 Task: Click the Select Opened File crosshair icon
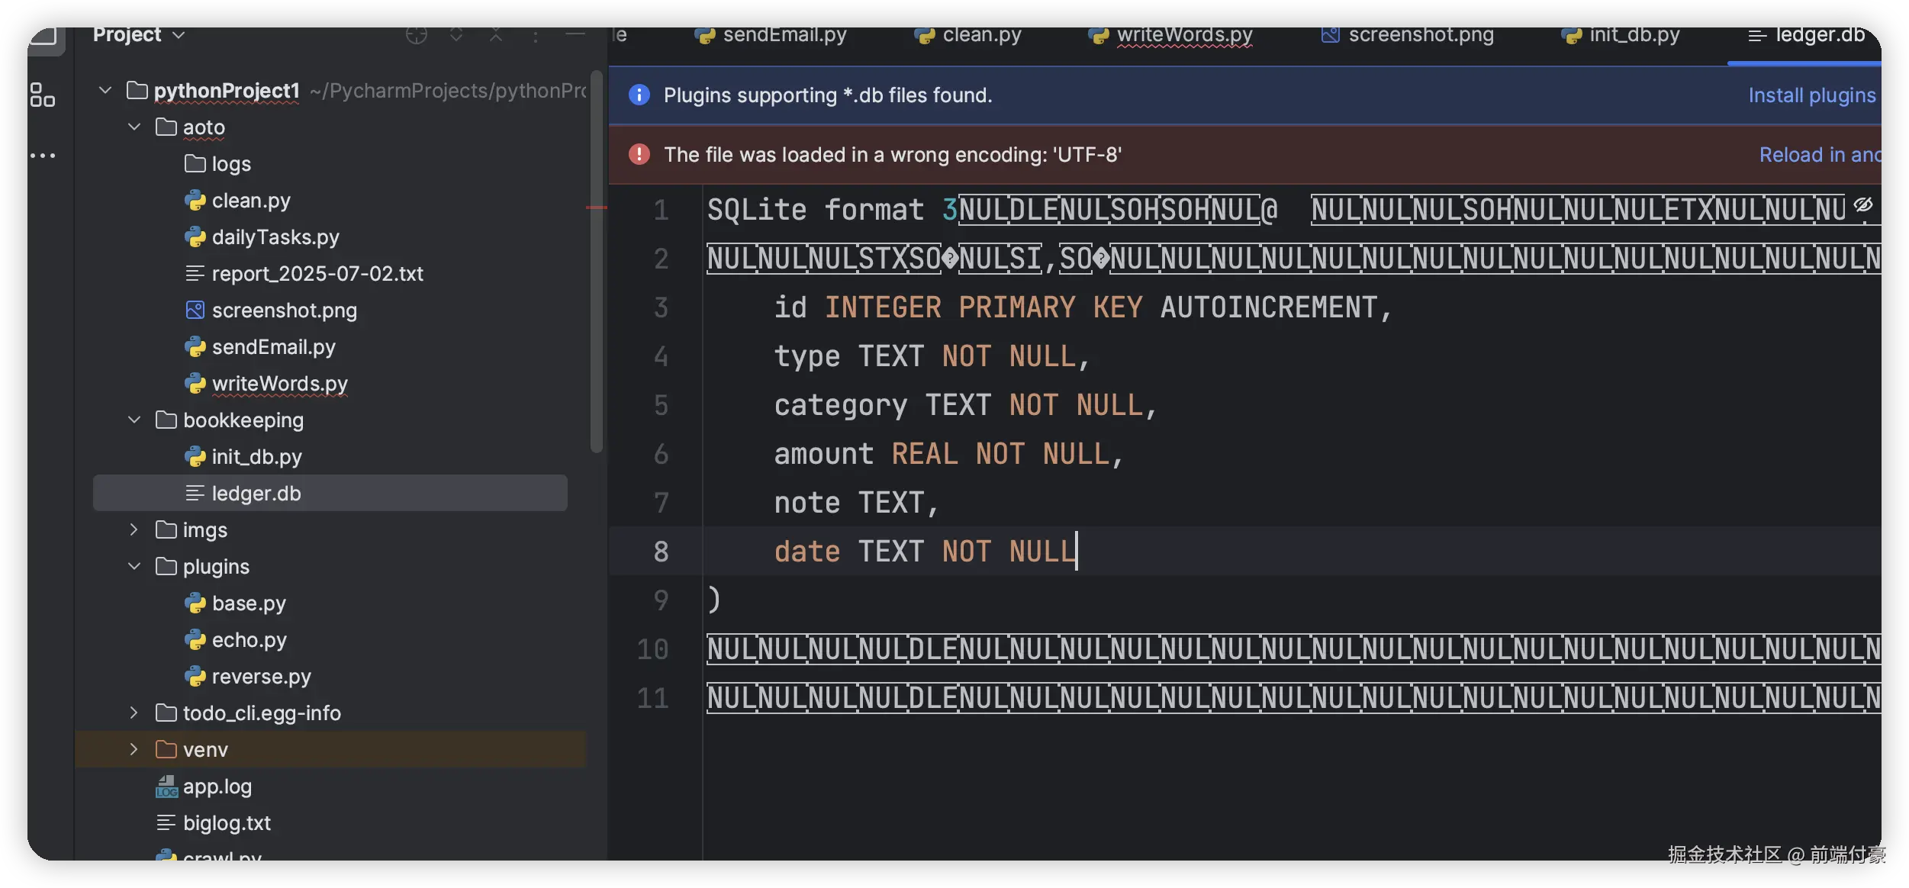pos(416,35)
